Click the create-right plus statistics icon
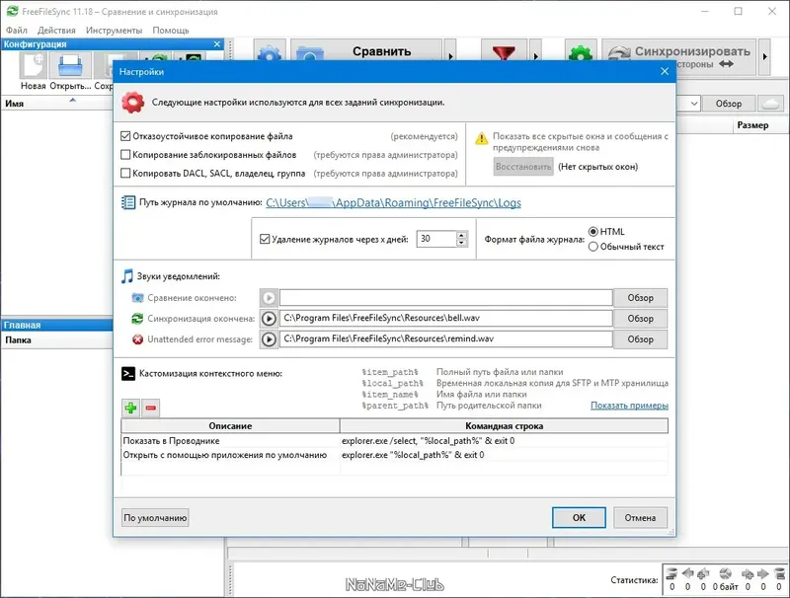 (748, 573)
